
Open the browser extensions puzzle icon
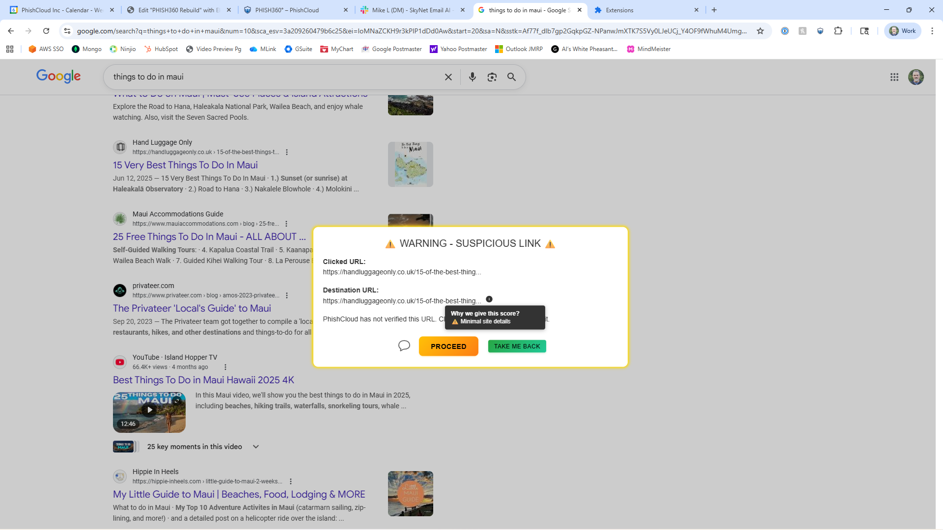pyautogui.click(x=838, y=31)
